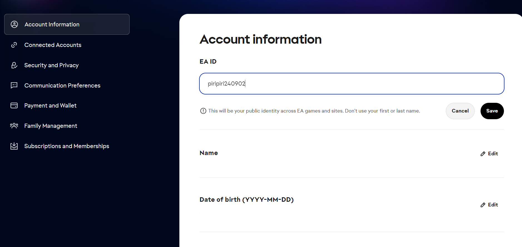This screenshot has height=247, width=522.
Task: Edit the Name field
Action: pos(489,154)
